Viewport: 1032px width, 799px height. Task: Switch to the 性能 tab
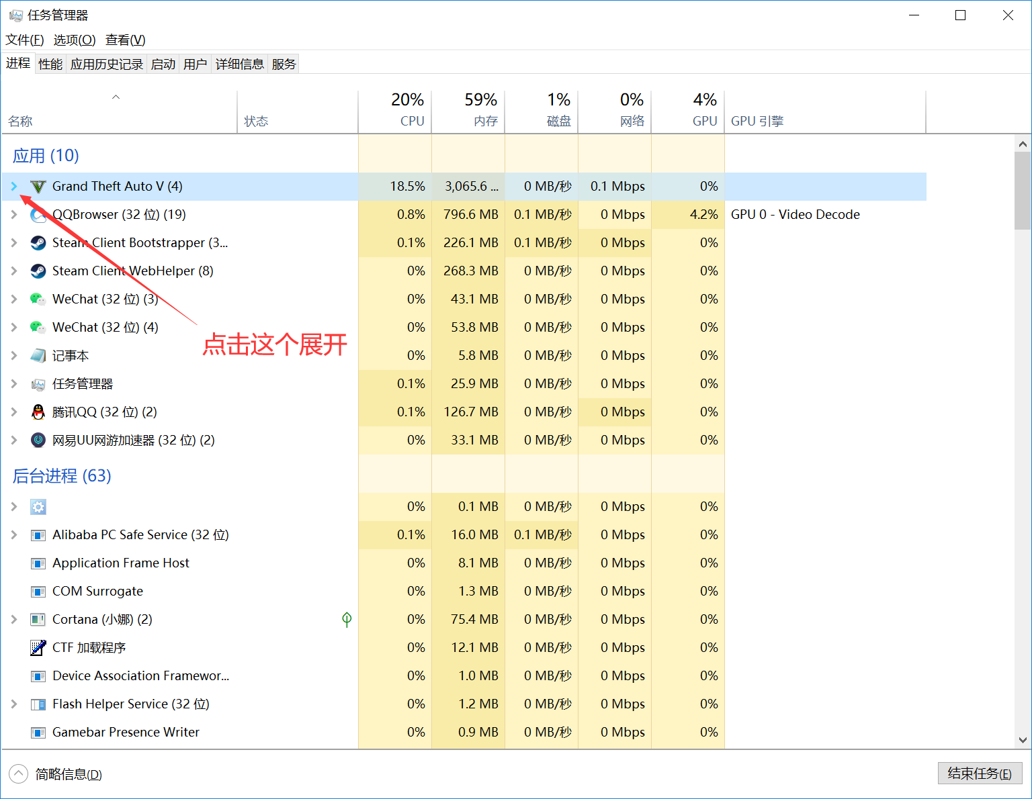50,64
